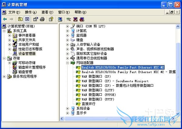Click the up one level folder icon
The image size is (182, 129).
[x=20, y=19]
